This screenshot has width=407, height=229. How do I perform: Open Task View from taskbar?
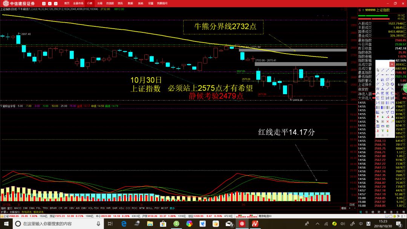click(110, 224)
